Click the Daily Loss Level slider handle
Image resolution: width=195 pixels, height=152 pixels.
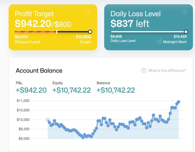186,32
